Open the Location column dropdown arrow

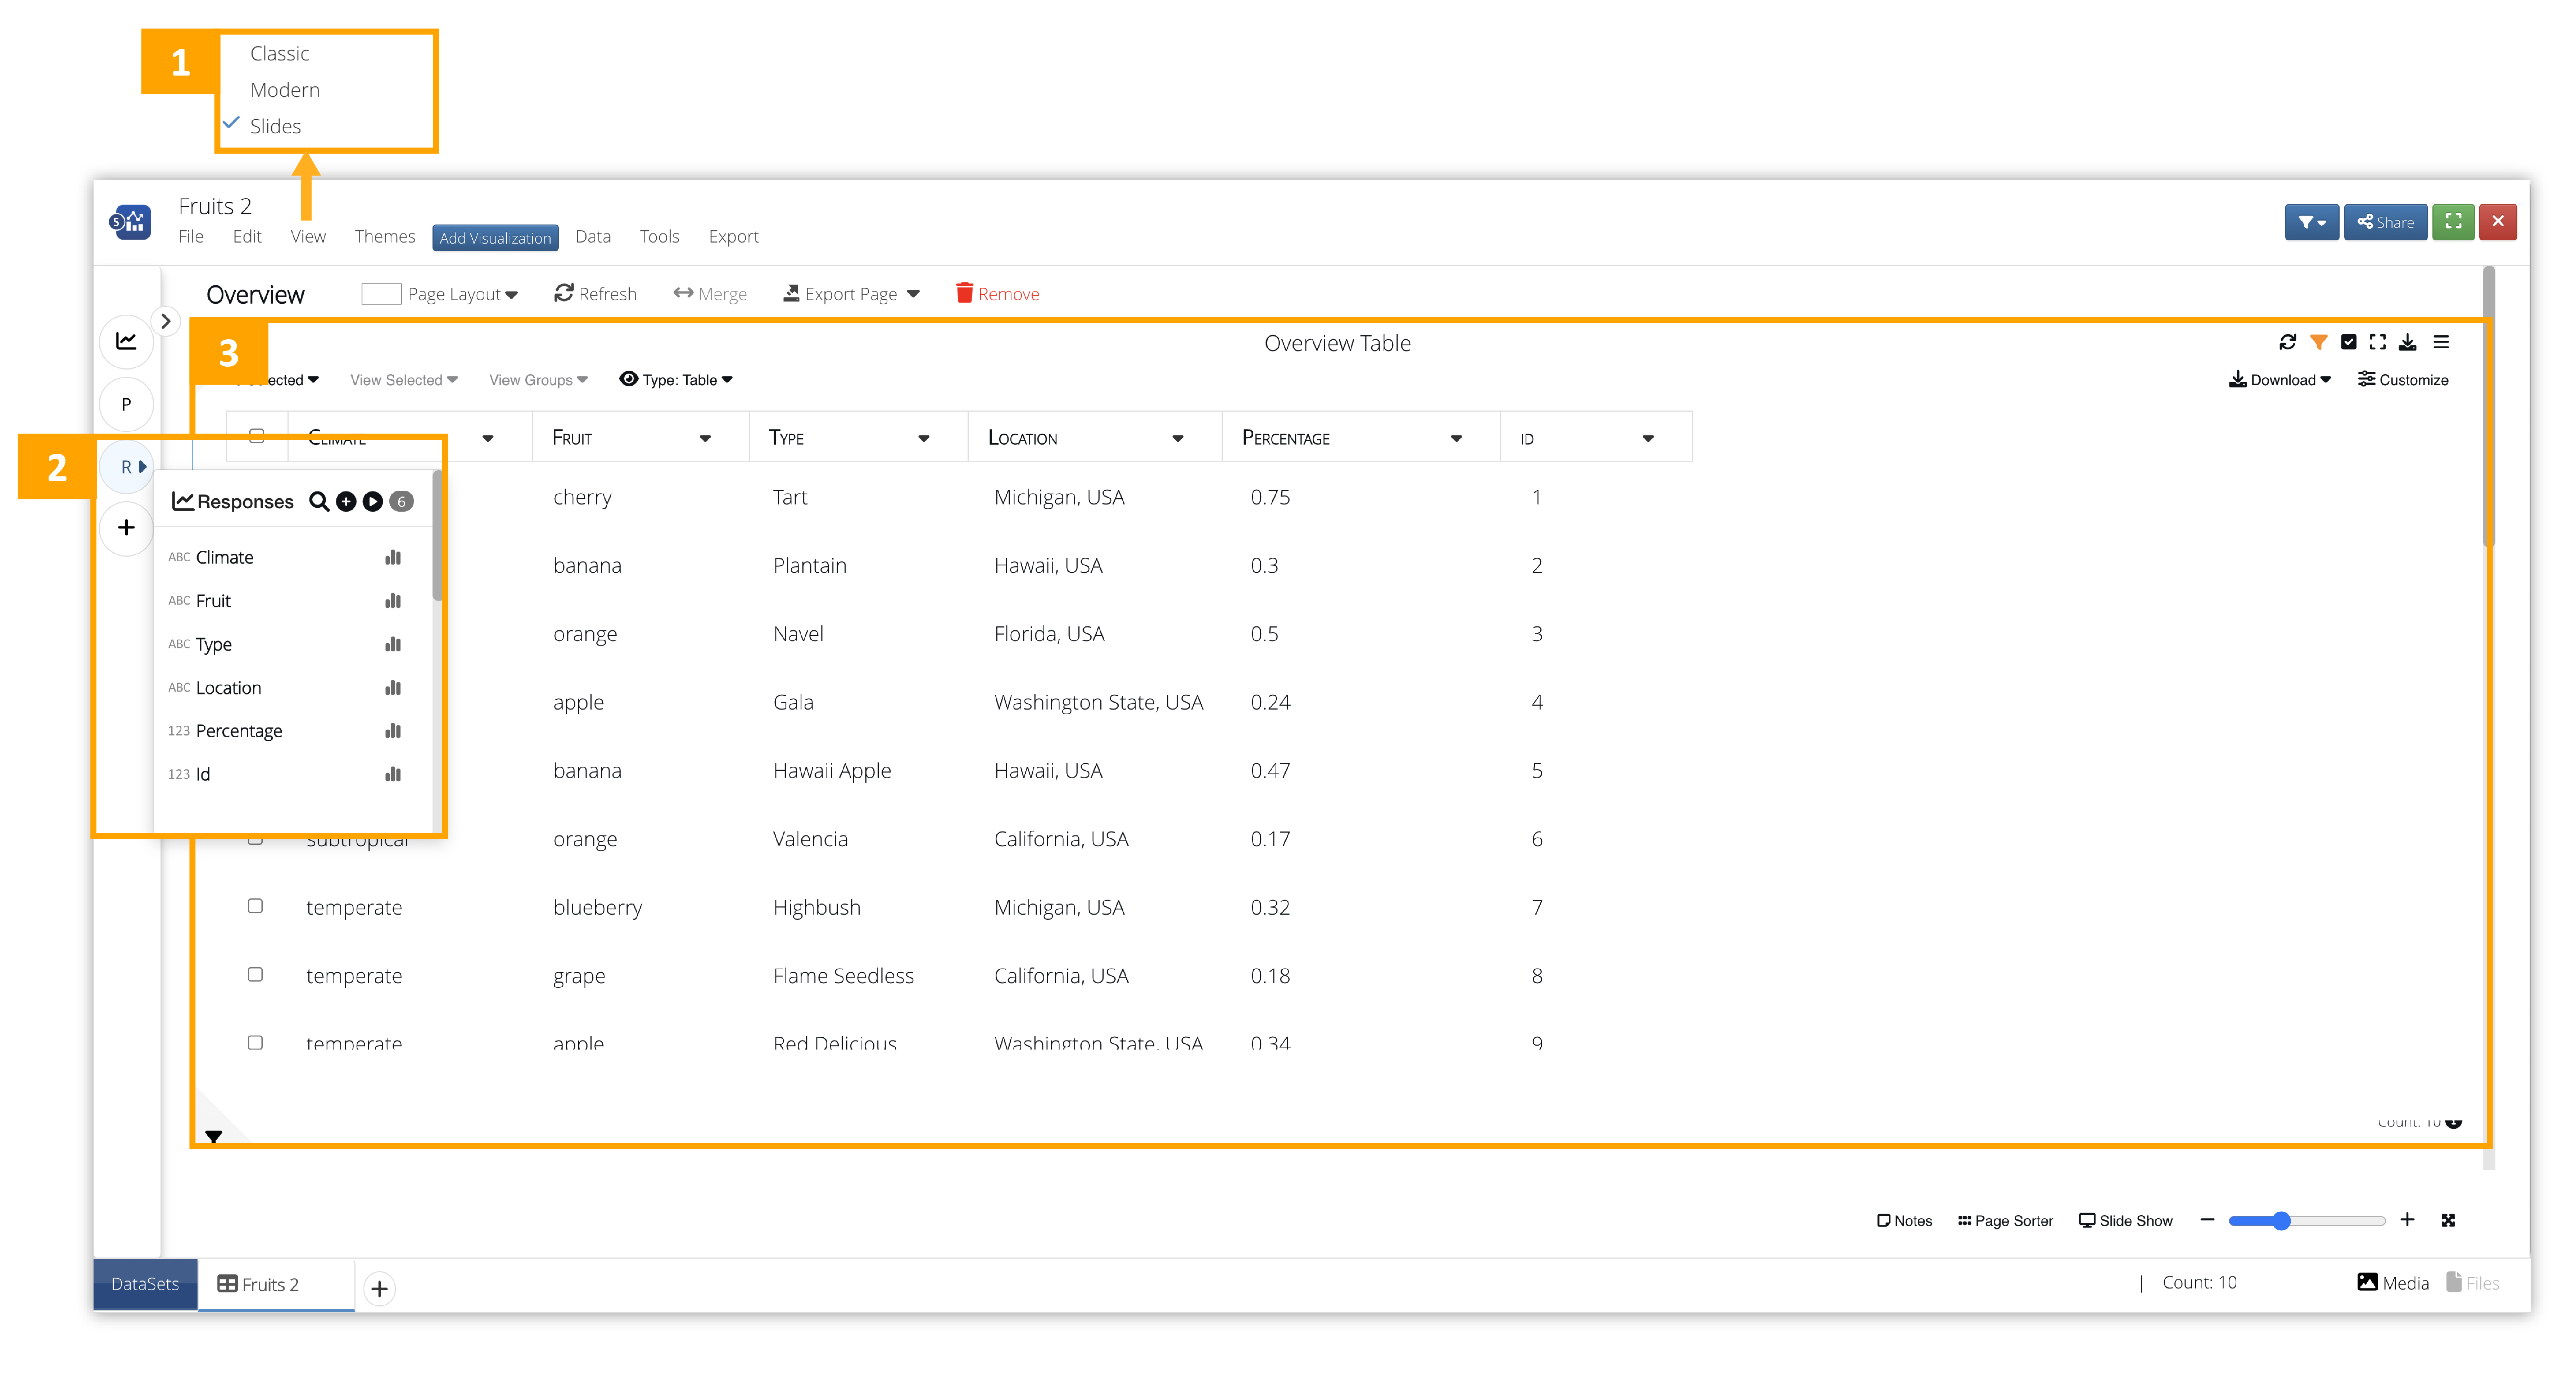tap(1178, 438)
